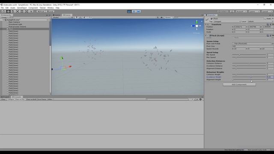Screen dimensions: 274x154
Task: Open the Layers dropdown
Action: pyautogui.click(x=254, y=12)
